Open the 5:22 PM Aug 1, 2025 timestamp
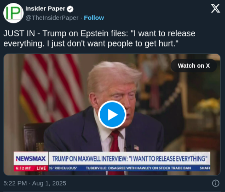Viewport: 225px width, 192px height. coord(35,183)
